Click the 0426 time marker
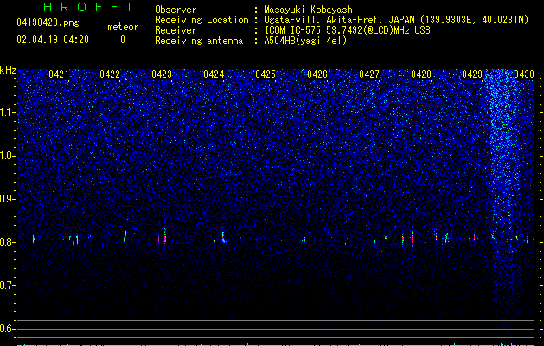The image size is (544, 346). point(317,74)
